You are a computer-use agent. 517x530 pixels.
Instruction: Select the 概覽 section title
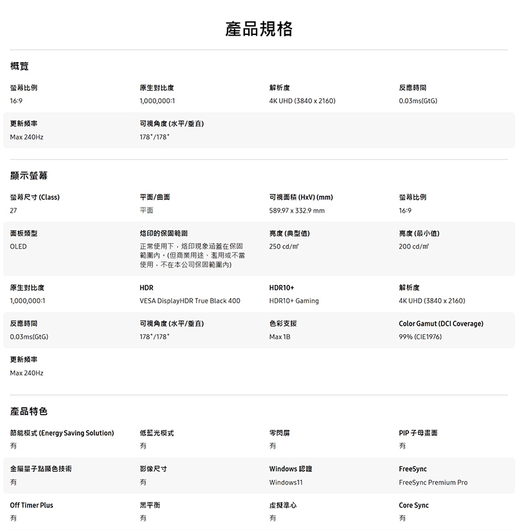click(x=19, y=67)
